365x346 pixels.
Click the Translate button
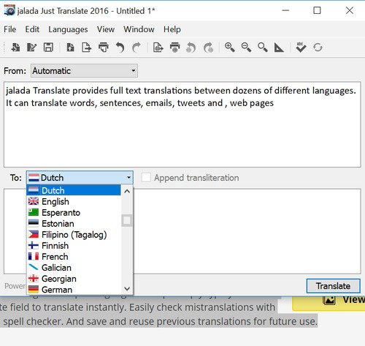(333, 286)
